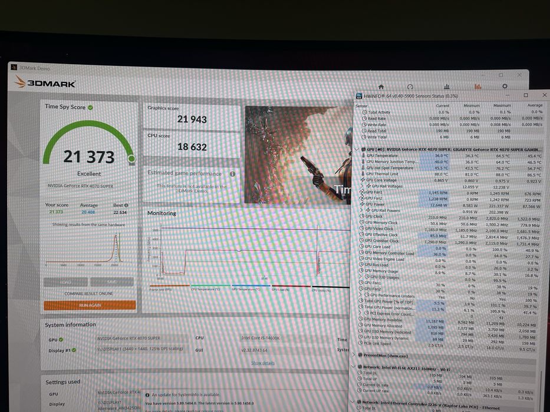This screenshot has height=412, width=550.
Task: Click the bolt icon of GPU Core Voltage row
Action: coord(363,180)
